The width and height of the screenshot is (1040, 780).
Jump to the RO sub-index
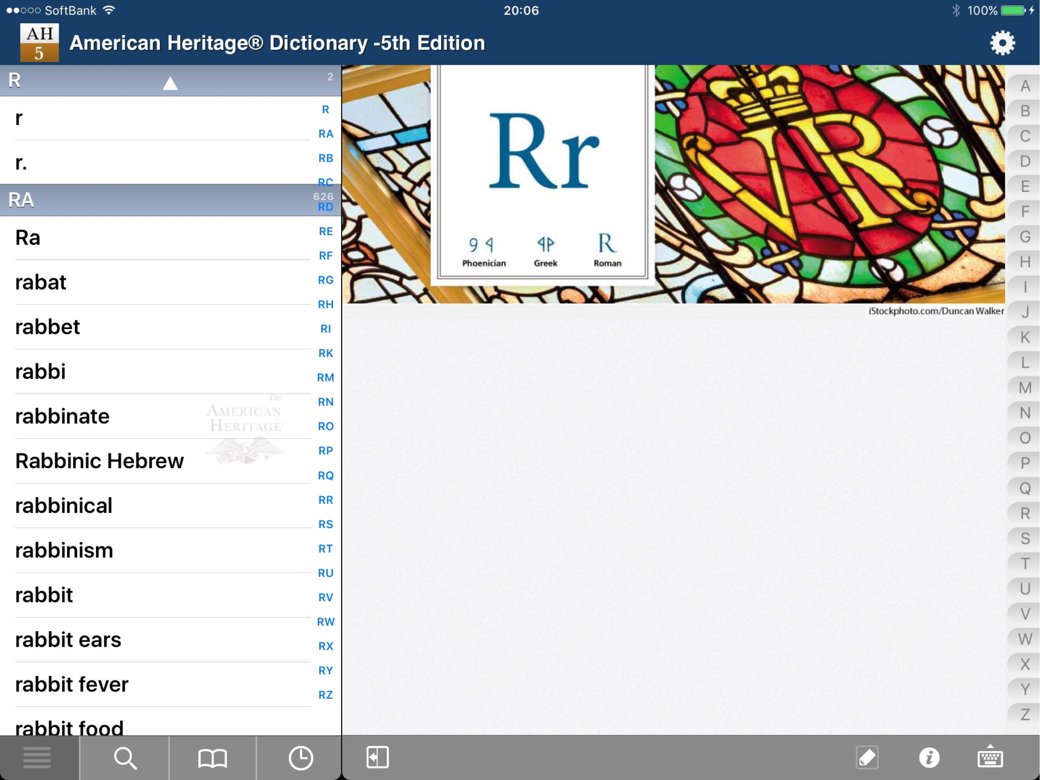coord(325,426)
